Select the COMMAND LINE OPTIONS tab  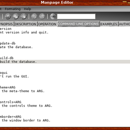click(78, 24)
